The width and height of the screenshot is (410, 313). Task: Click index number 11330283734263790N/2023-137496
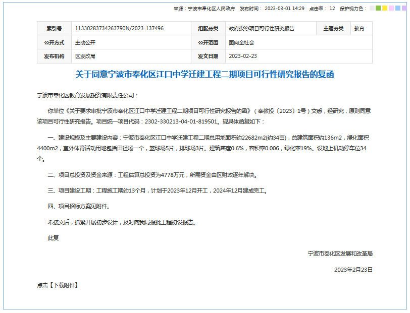119,28
